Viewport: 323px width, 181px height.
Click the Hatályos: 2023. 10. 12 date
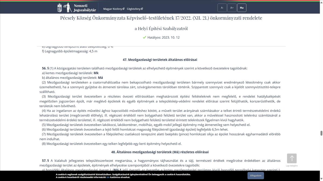163,38
